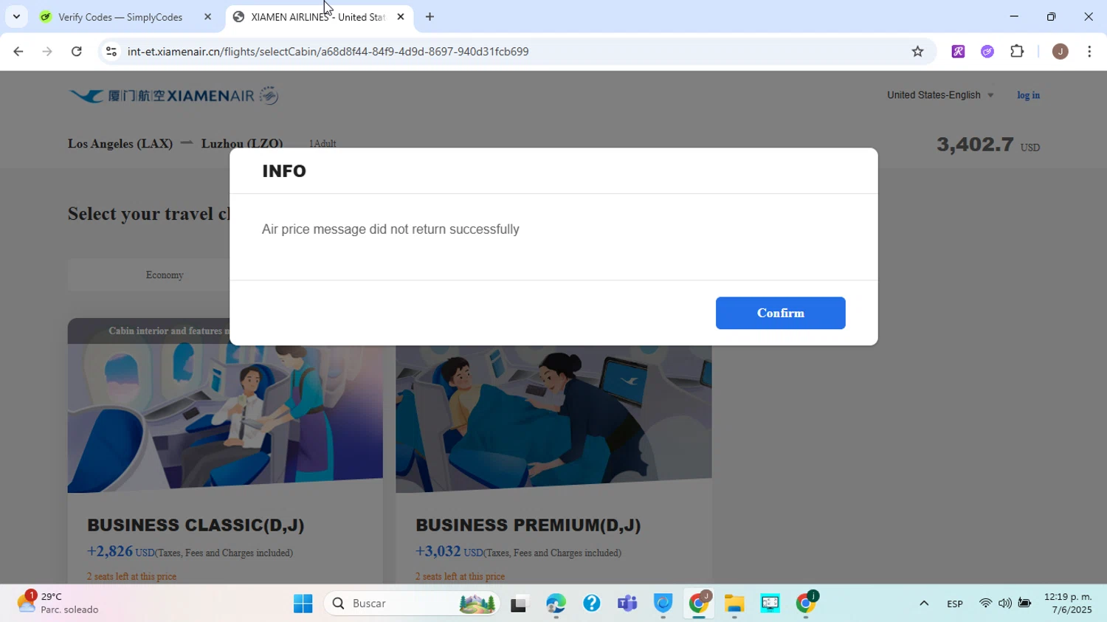Click the Xiamen Air logo
Image resolution: width=1107 pixels, height=622 pixels.
(173, 95)
